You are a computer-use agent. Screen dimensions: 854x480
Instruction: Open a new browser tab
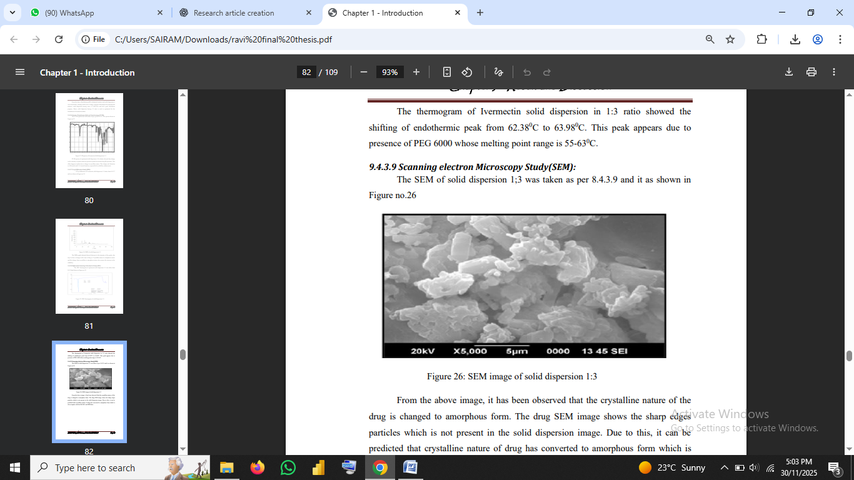coord(480,12)
